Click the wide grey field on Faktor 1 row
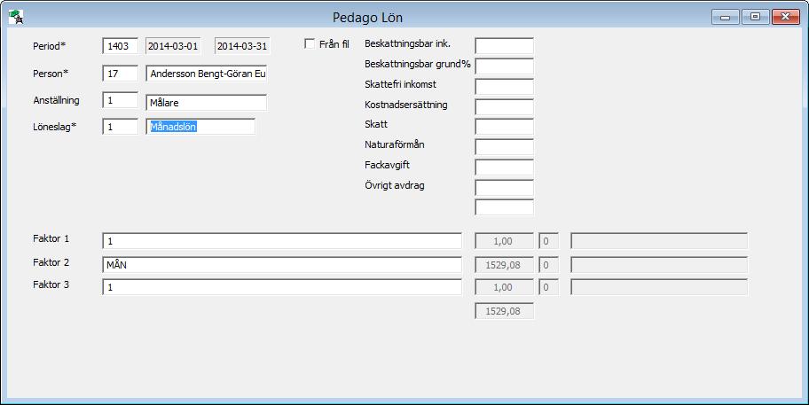 [659, 241]
